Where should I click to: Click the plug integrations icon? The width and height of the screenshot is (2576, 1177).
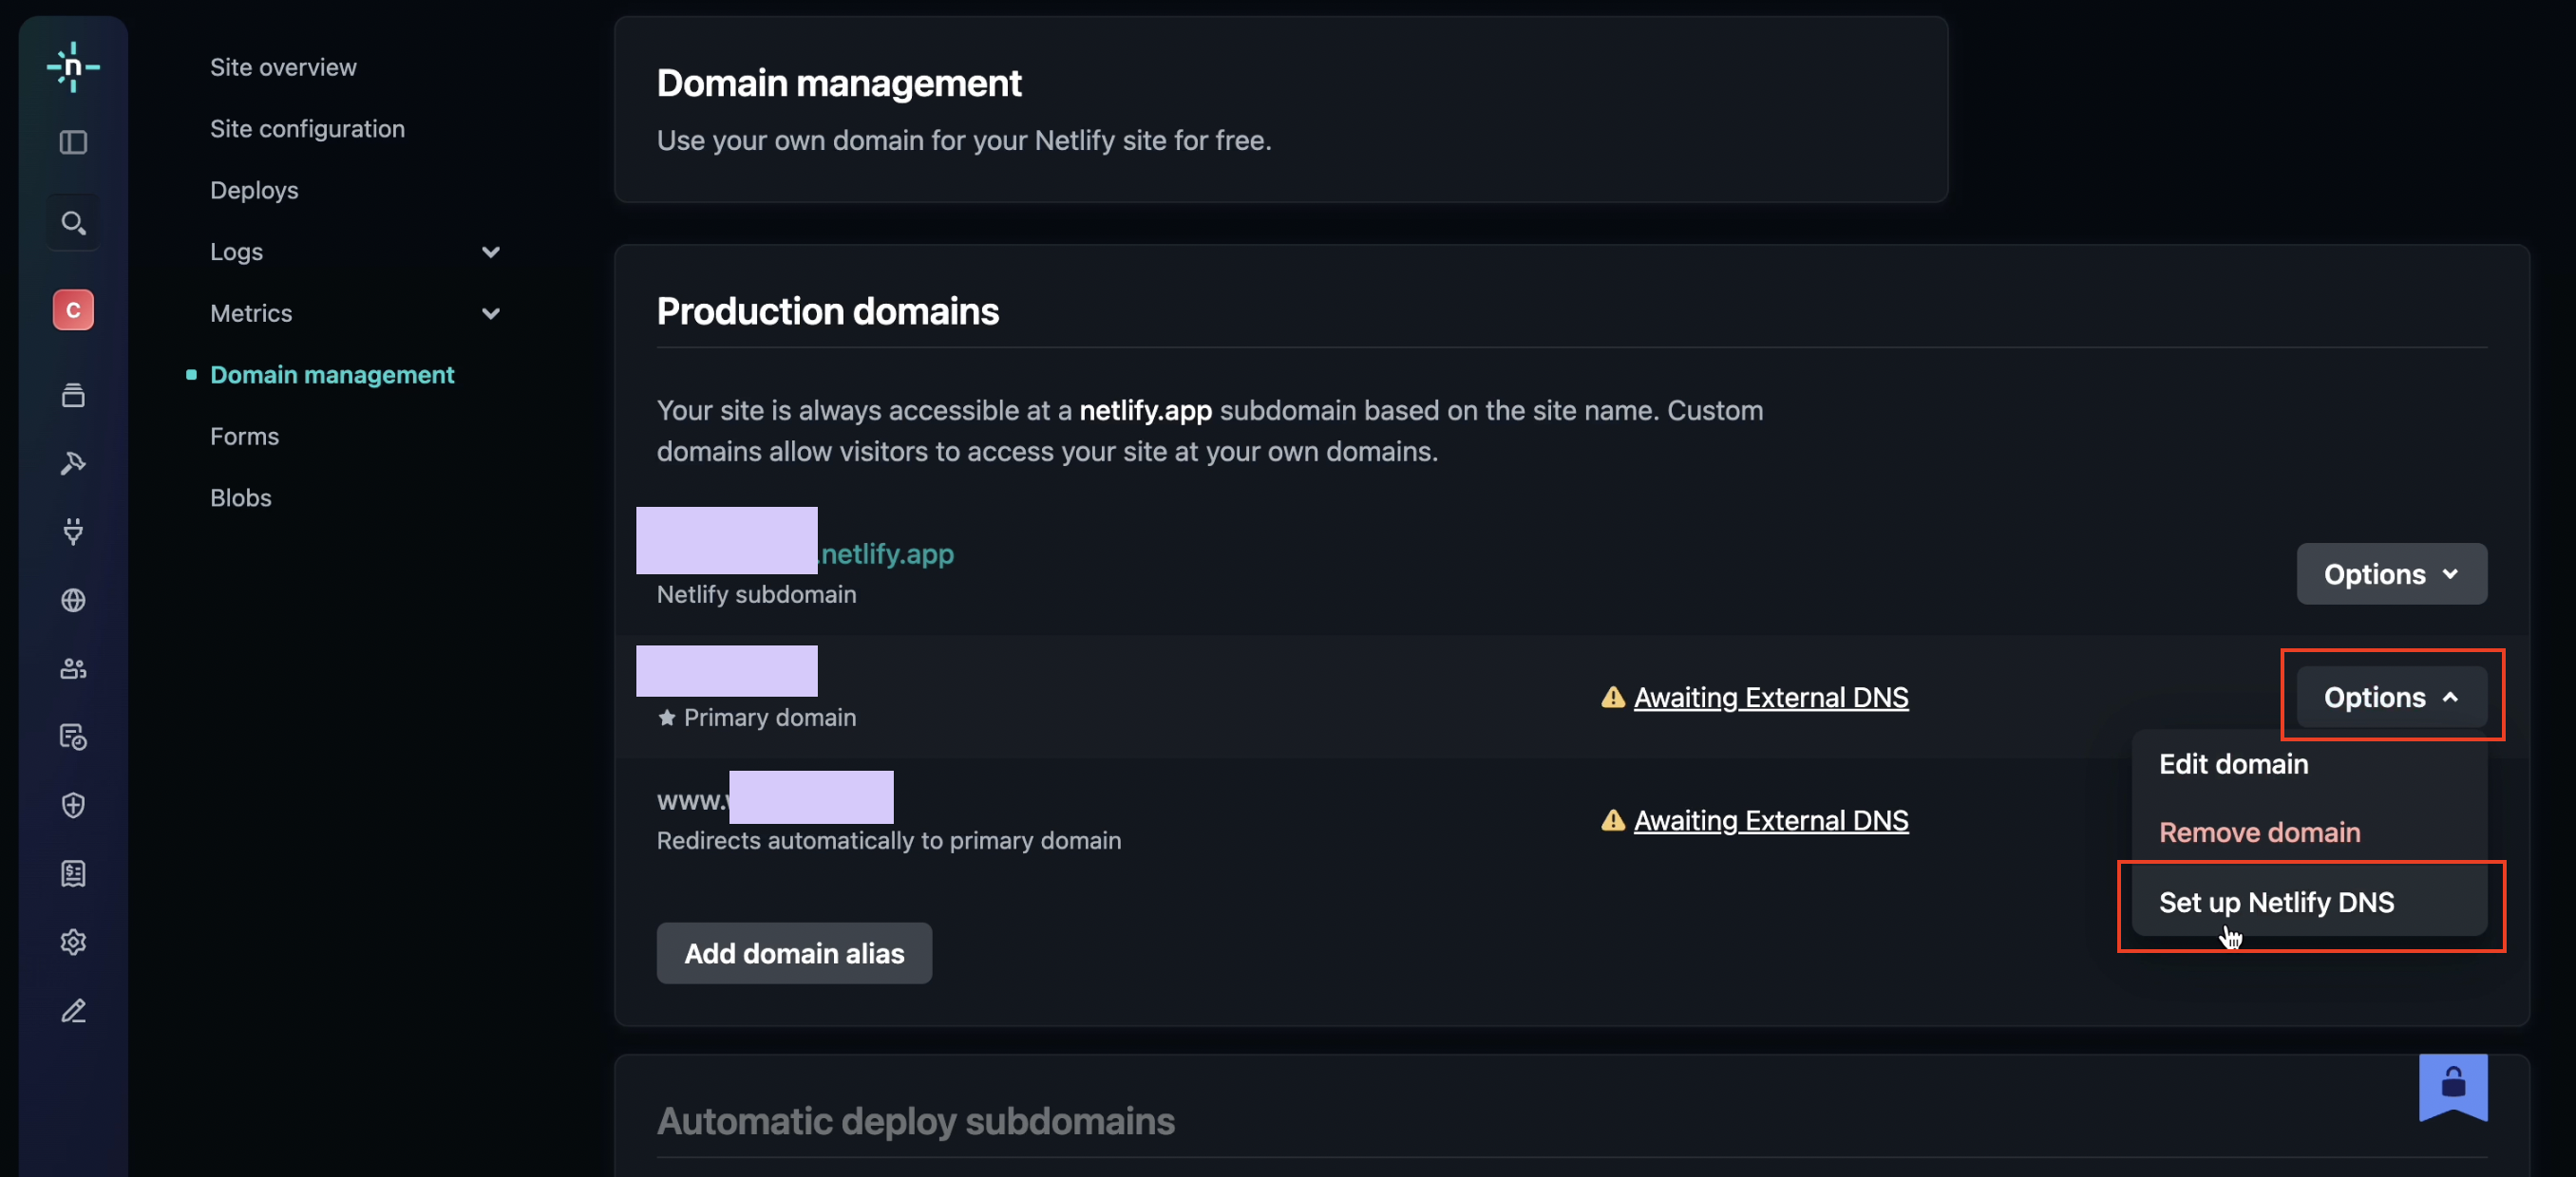click(x=73, y=532)
